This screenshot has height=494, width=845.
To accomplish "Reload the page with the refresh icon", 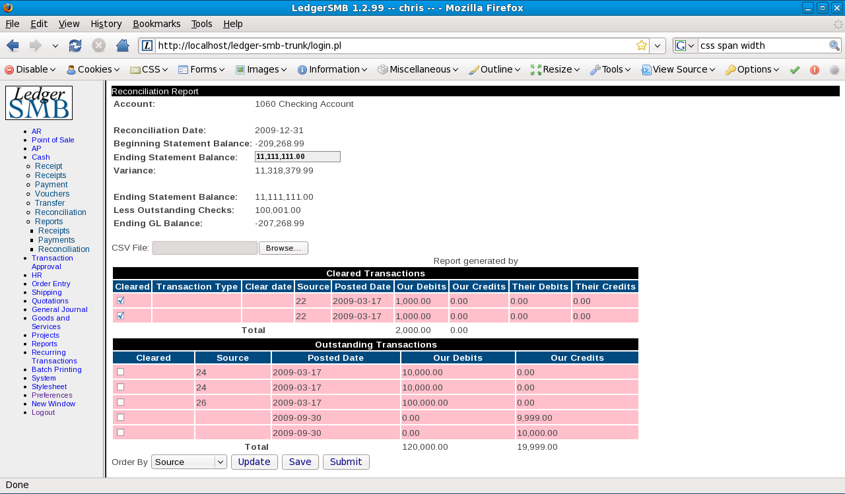I will pyautogui.click(x=75, y=46).
